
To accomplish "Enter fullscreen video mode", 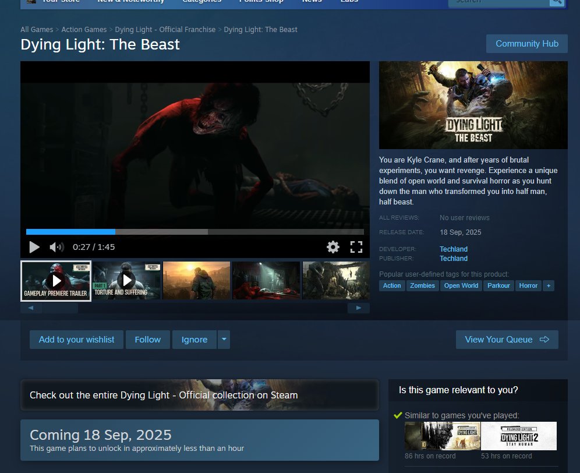I will (356, 247).
